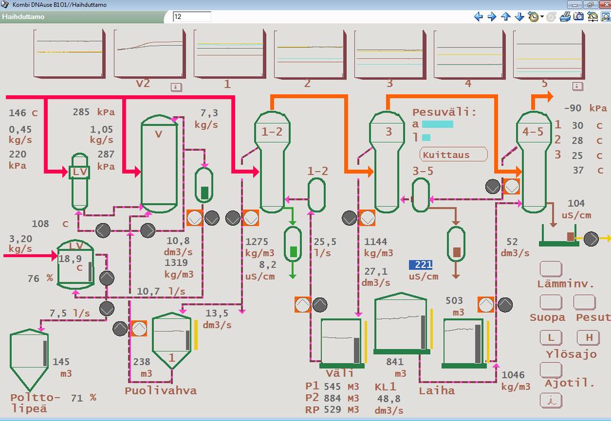The image size is (611, 421).
Task: Open the first unlabeled trend thumbnail
Action: (69, 54)
